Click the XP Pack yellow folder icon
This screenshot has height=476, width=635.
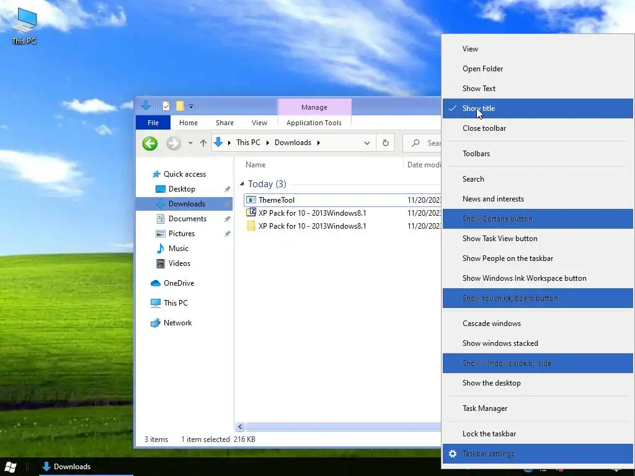[251, 226]
